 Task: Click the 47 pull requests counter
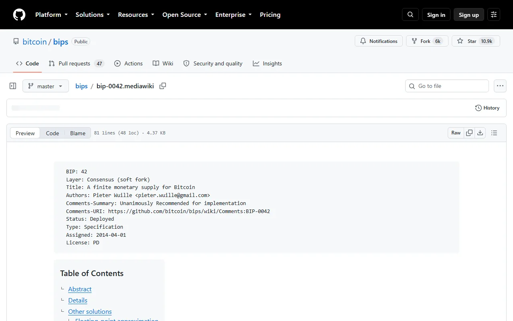click(99, 63)
